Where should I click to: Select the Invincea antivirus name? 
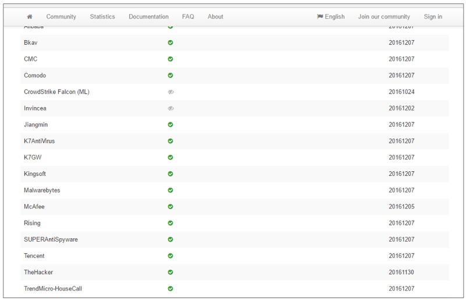click(35, 108)
